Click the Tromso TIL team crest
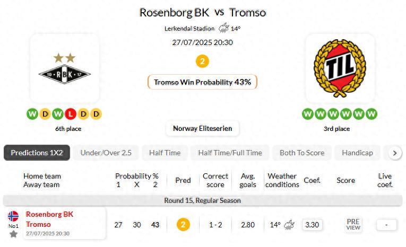The width and height of the screenshot is (406, 247). tap(340, 68)
